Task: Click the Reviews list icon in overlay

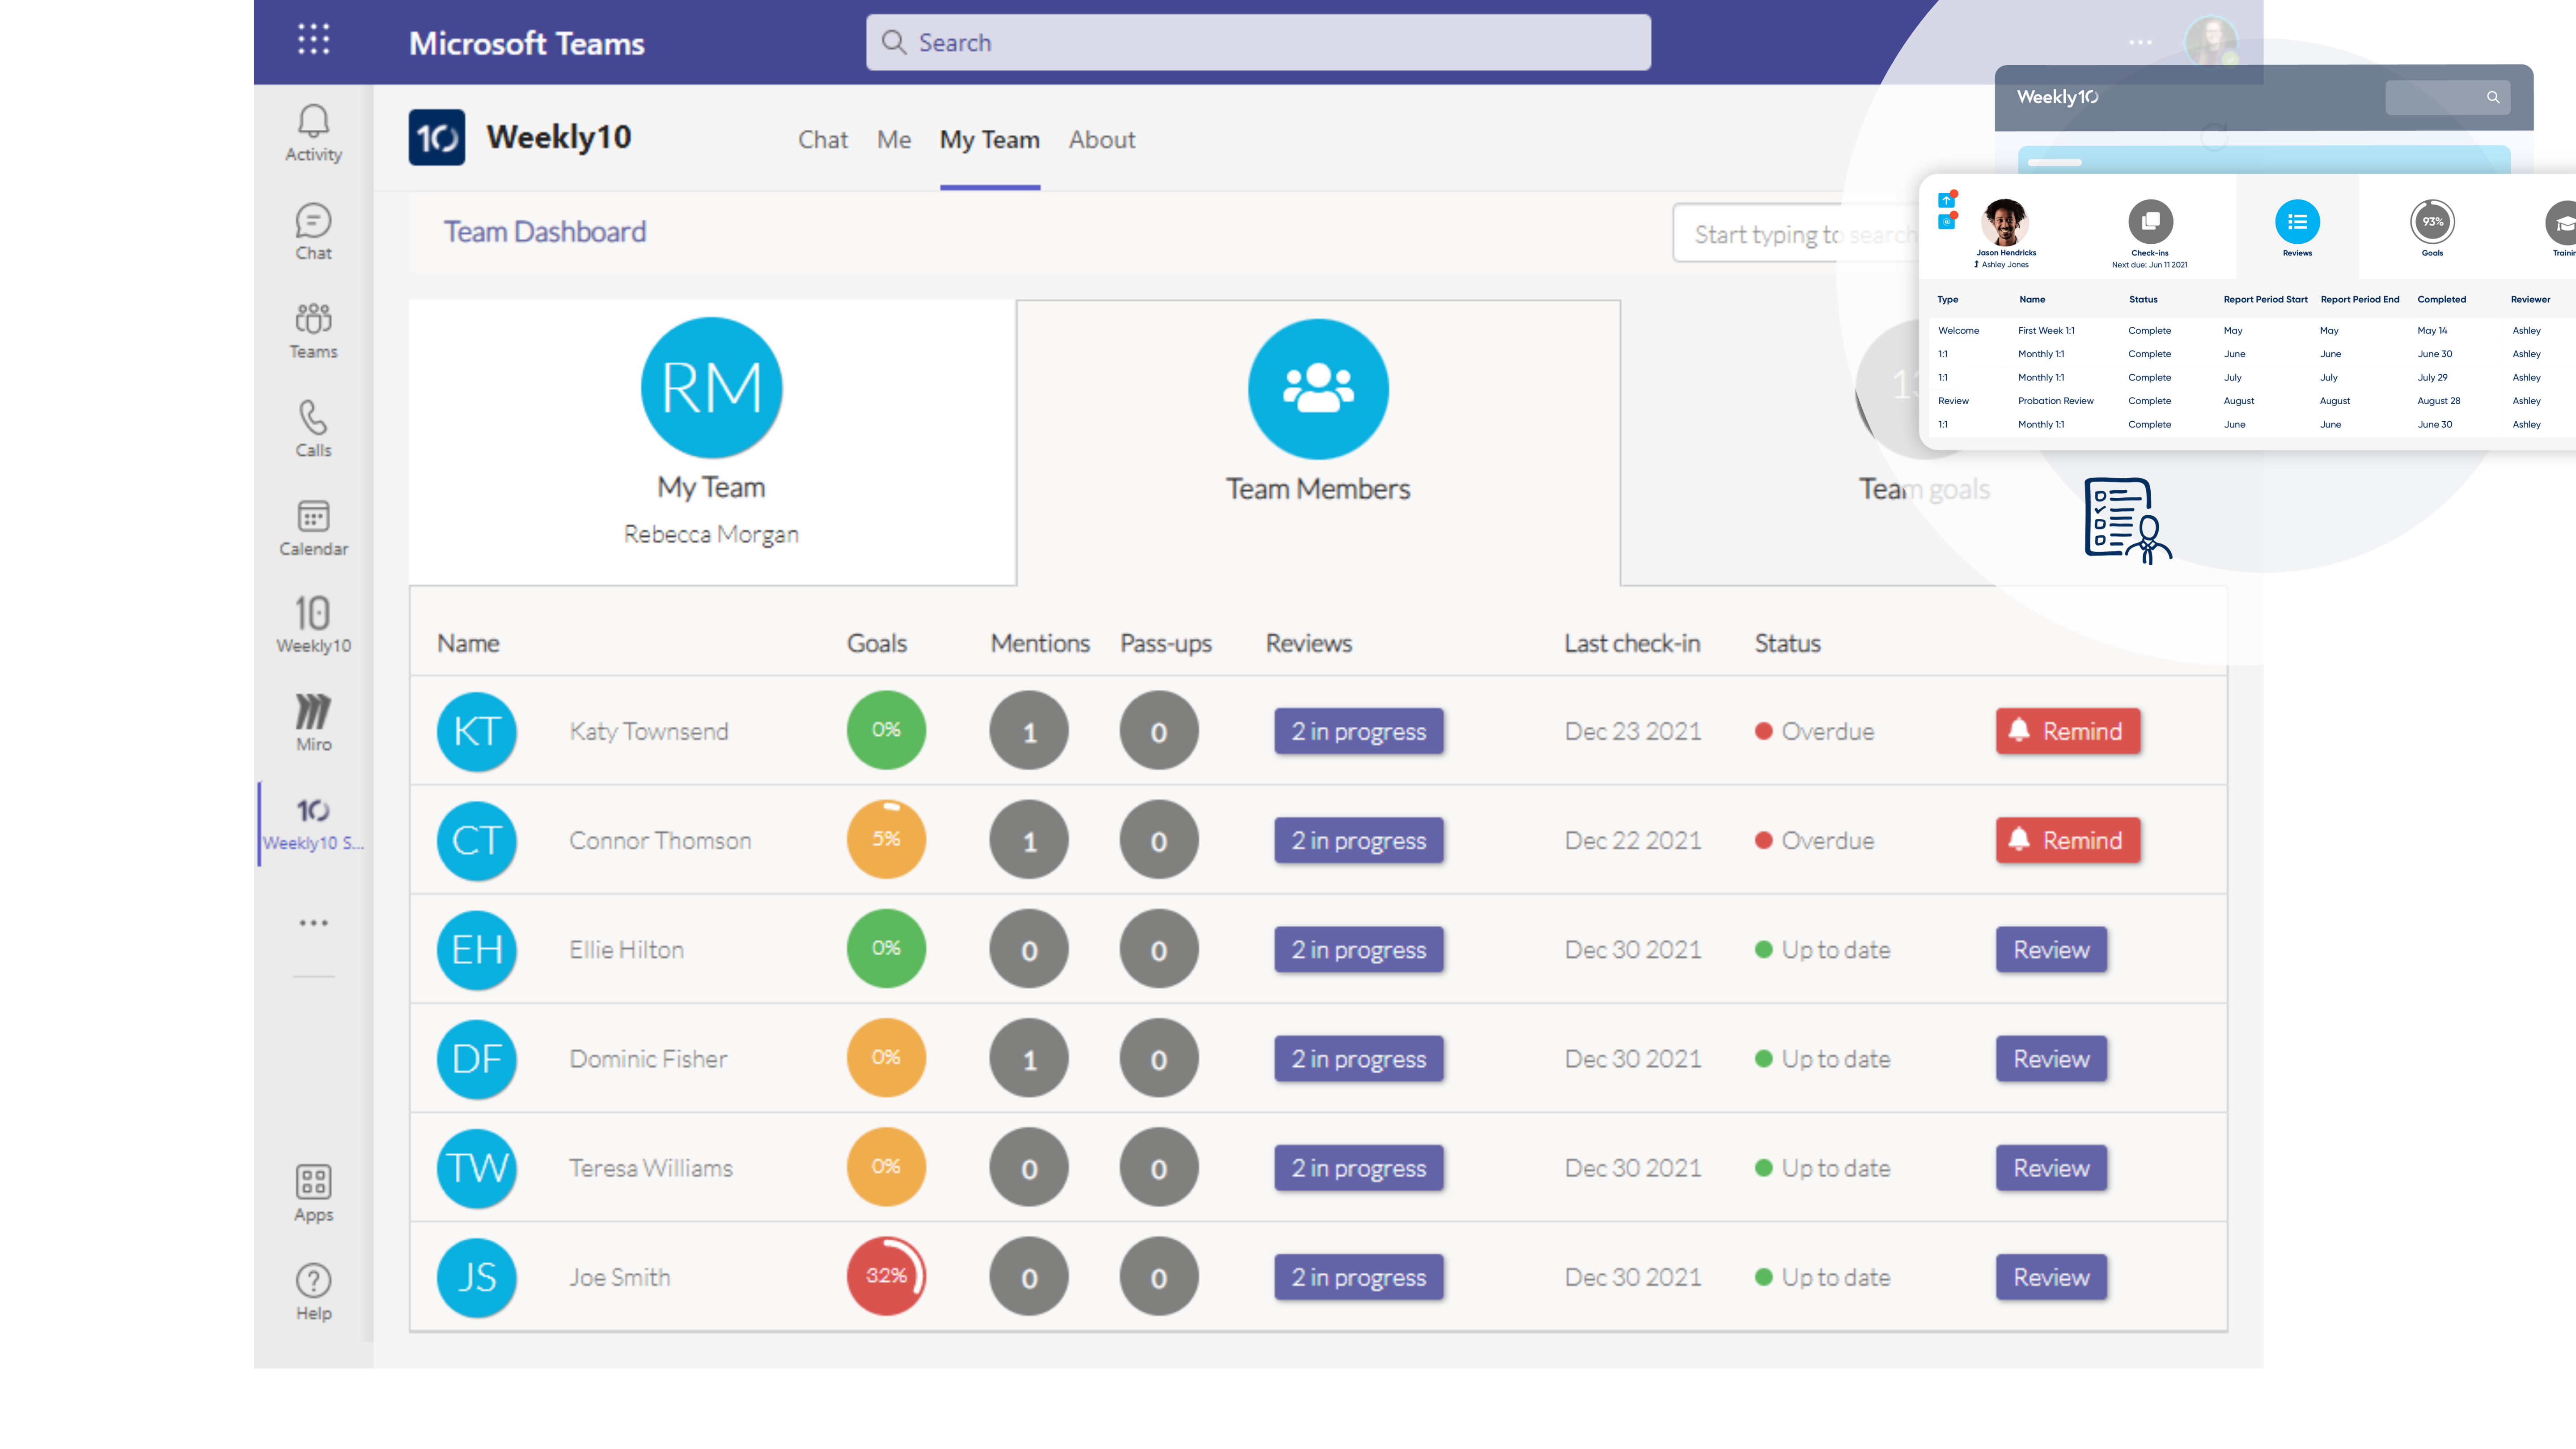Action: click(x=2297, y=222)
